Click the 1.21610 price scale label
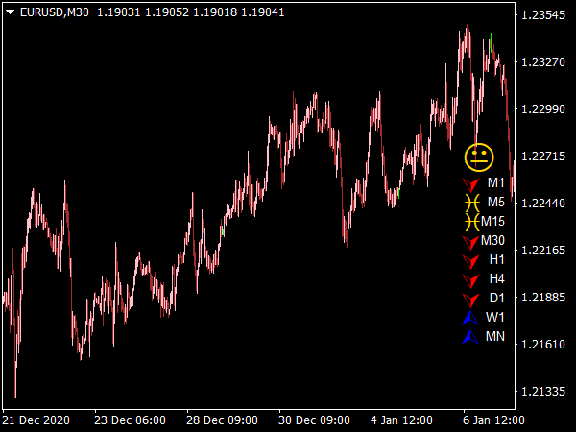Image resolution: width=576 pixels, height=432 pixels. 543,345
